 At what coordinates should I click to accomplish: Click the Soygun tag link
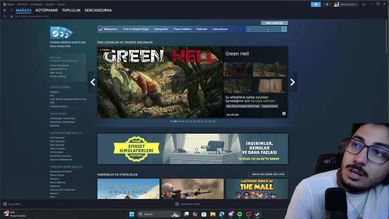pos(54,92)
